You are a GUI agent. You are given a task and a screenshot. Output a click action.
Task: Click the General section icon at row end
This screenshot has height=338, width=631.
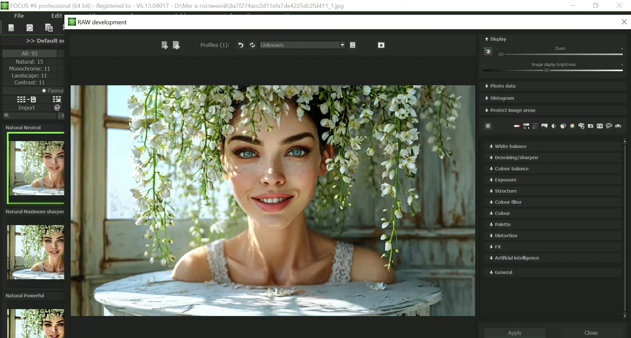click(x=618, y=126)
